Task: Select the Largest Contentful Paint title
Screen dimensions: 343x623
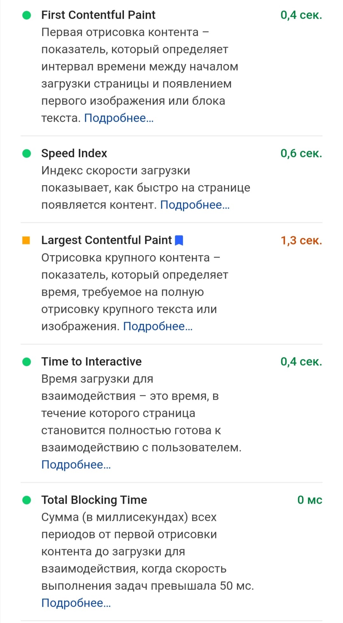Action: [x=107, y=240]
